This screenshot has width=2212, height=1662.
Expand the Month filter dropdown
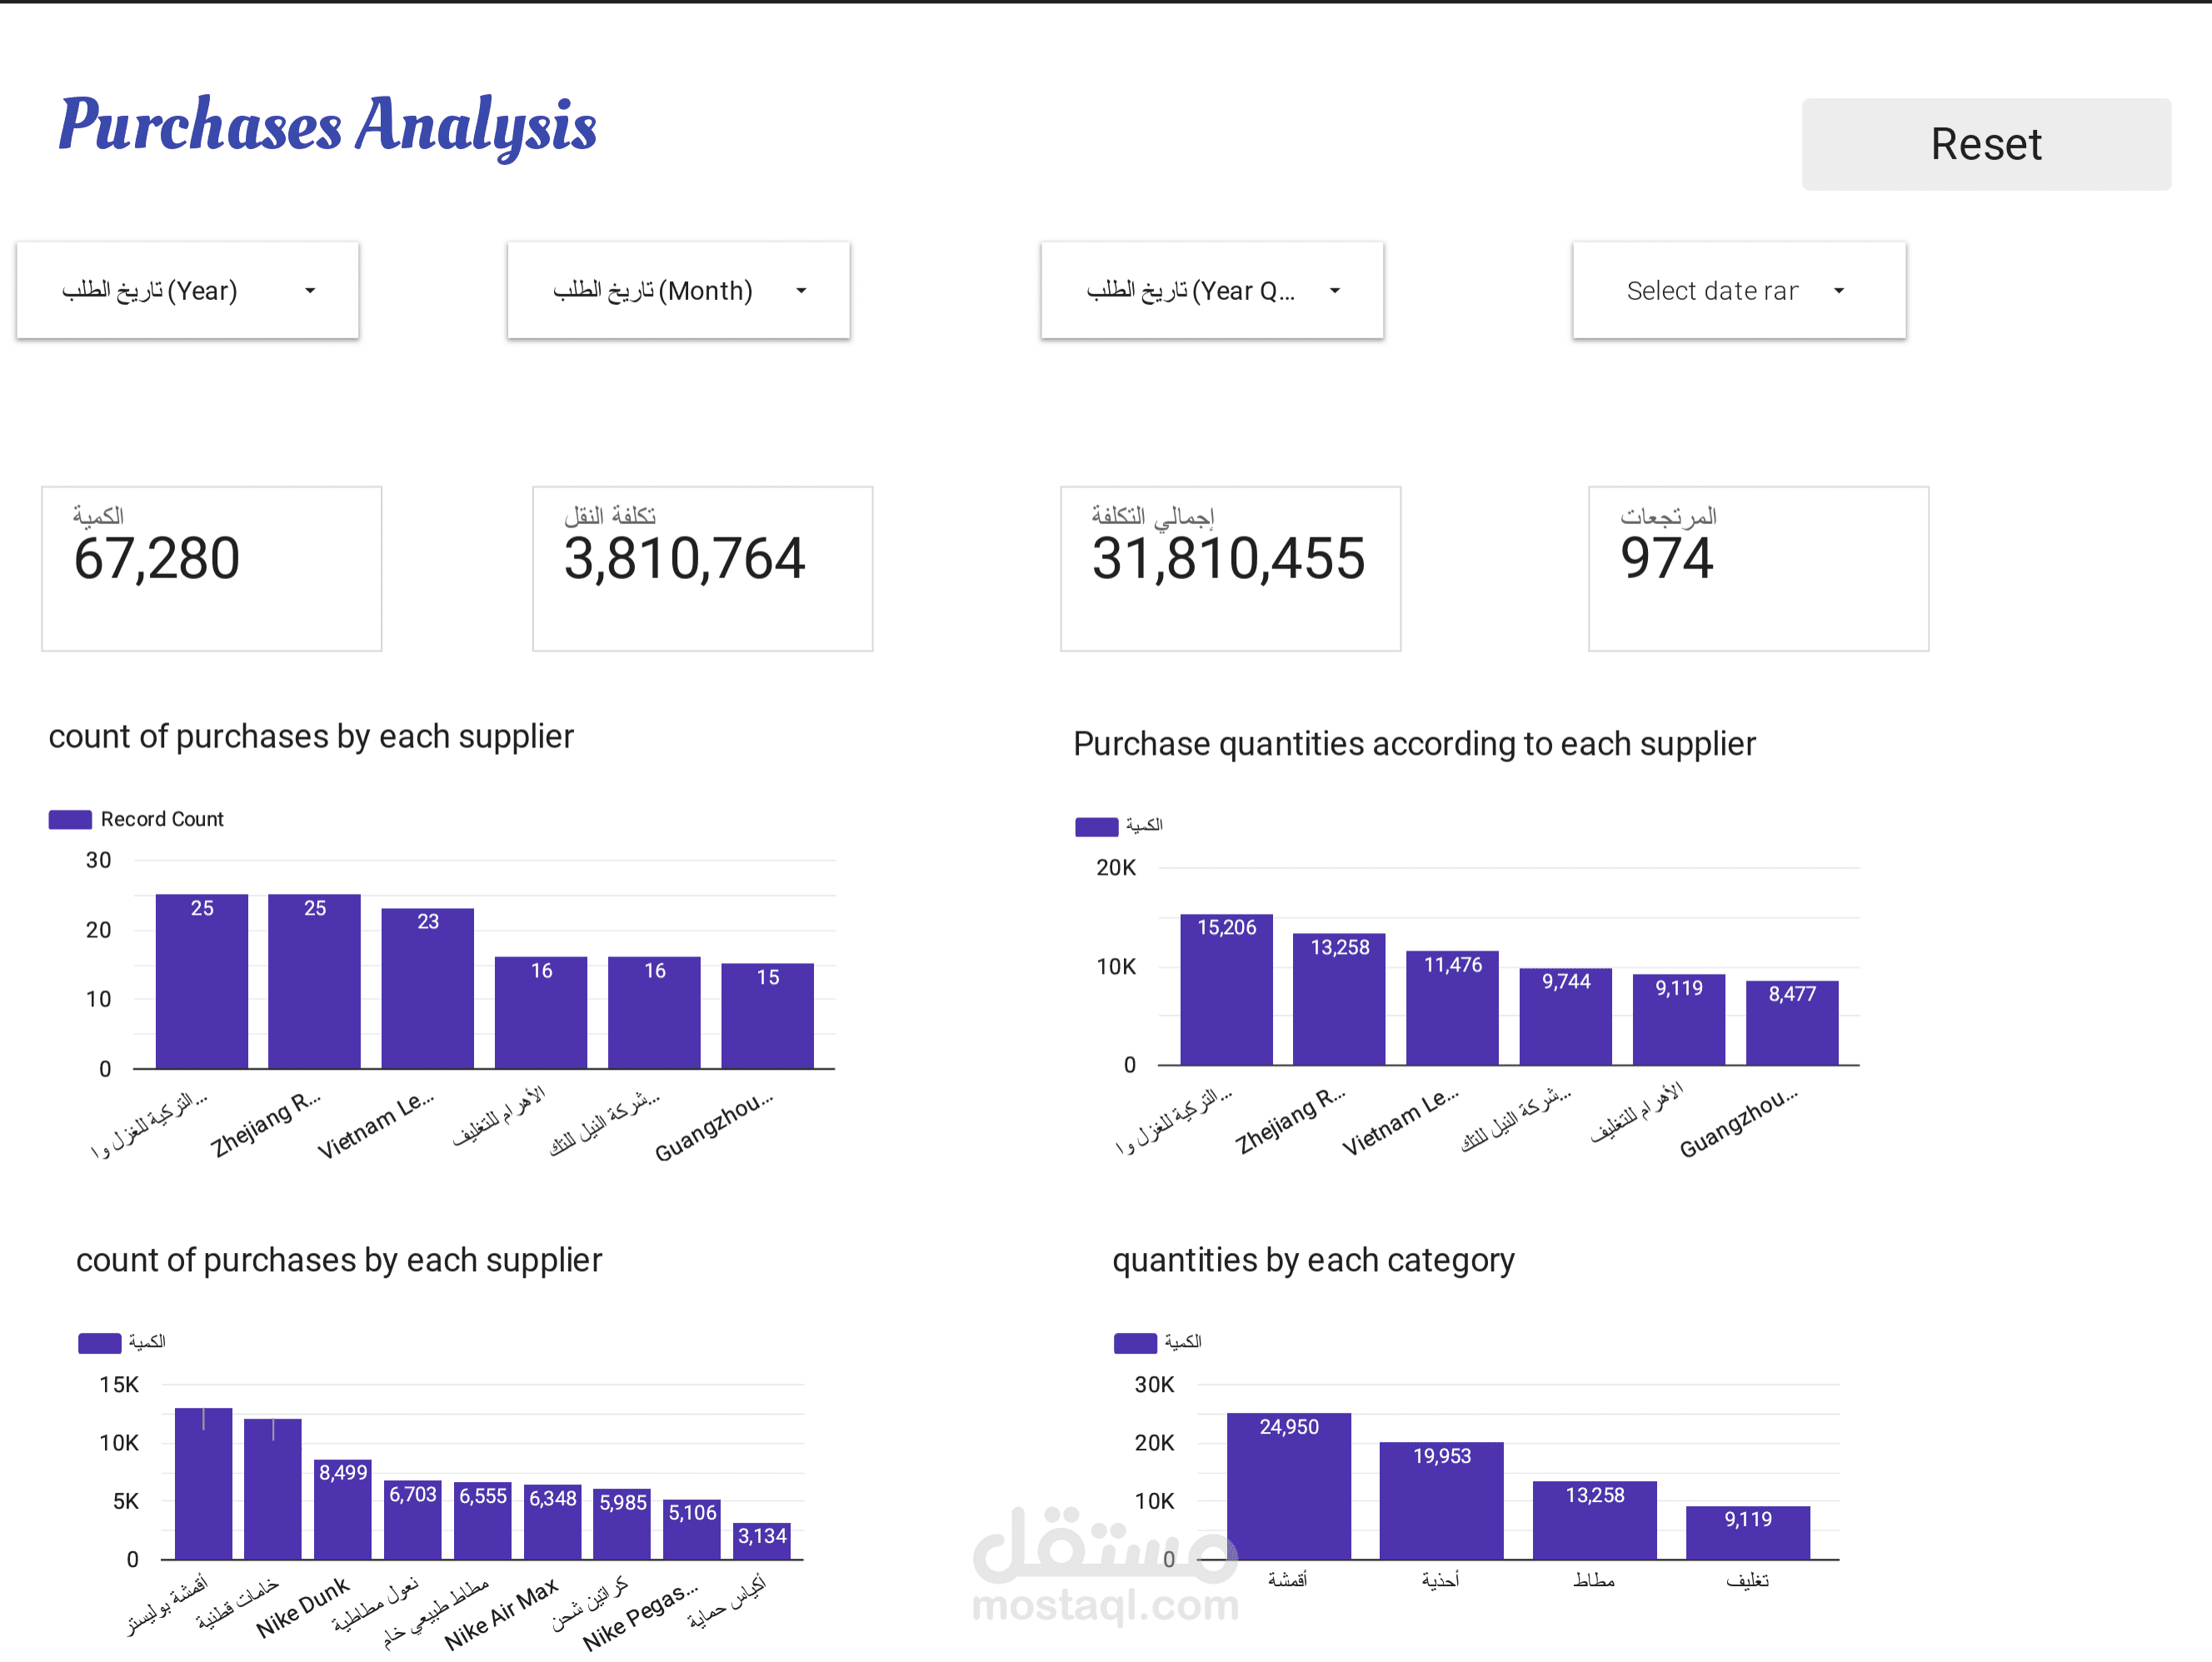678,290
